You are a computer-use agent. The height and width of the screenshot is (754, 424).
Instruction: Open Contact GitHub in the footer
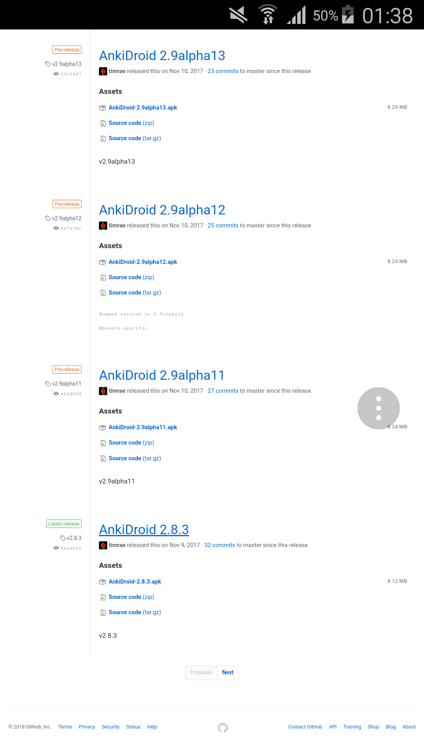pos(305,727)
